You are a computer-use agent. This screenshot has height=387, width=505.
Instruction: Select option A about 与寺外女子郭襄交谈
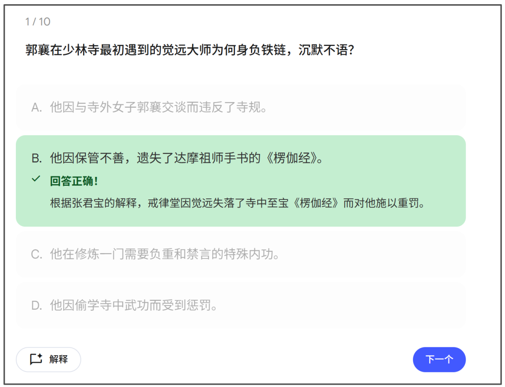click(159, 108)
